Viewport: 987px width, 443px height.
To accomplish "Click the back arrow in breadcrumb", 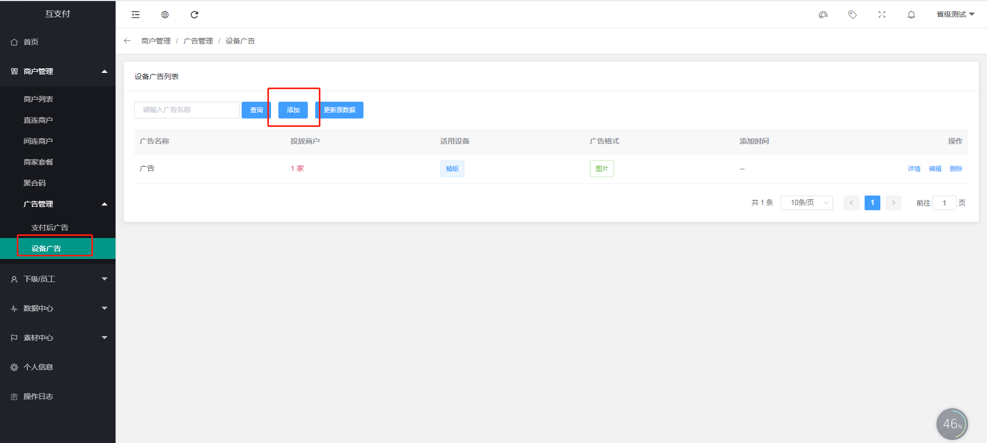I will pyautogui.click(x=127, y=41).
